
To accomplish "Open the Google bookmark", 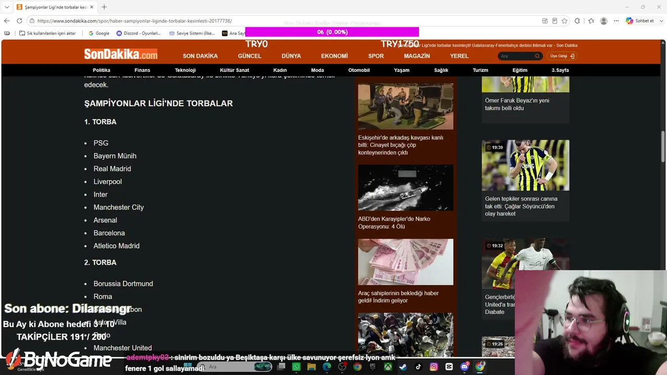I will [x=99, y=33].
